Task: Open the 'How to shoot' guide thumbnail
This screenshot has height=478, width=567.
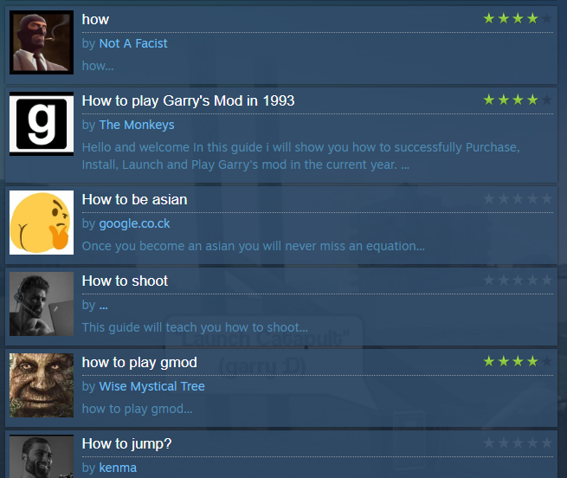Action: point(42,304)
